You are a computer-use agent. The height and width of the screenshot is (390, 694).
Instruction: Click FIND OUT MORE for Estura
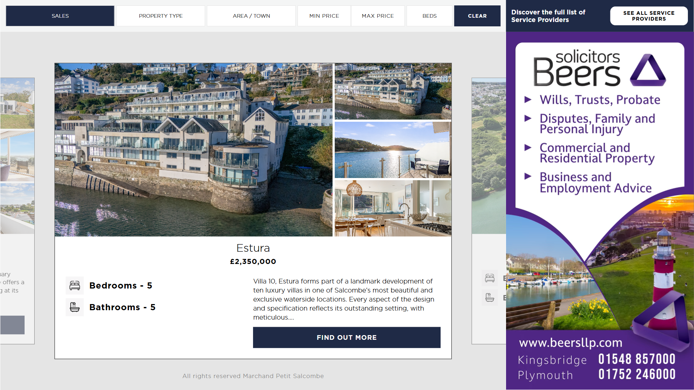347,338
